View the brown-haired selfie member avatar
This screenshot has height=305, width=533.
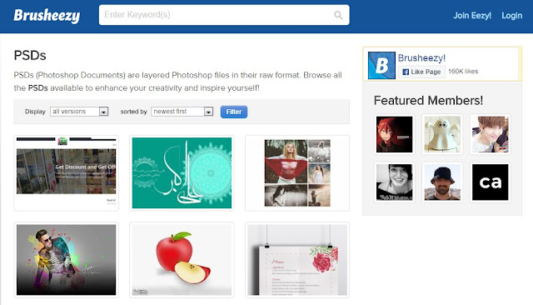pyautogui.click(x=491, y=134)
